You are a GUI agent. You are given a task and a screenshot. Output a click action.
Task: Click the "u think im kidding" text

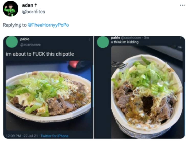click(125, 42)
